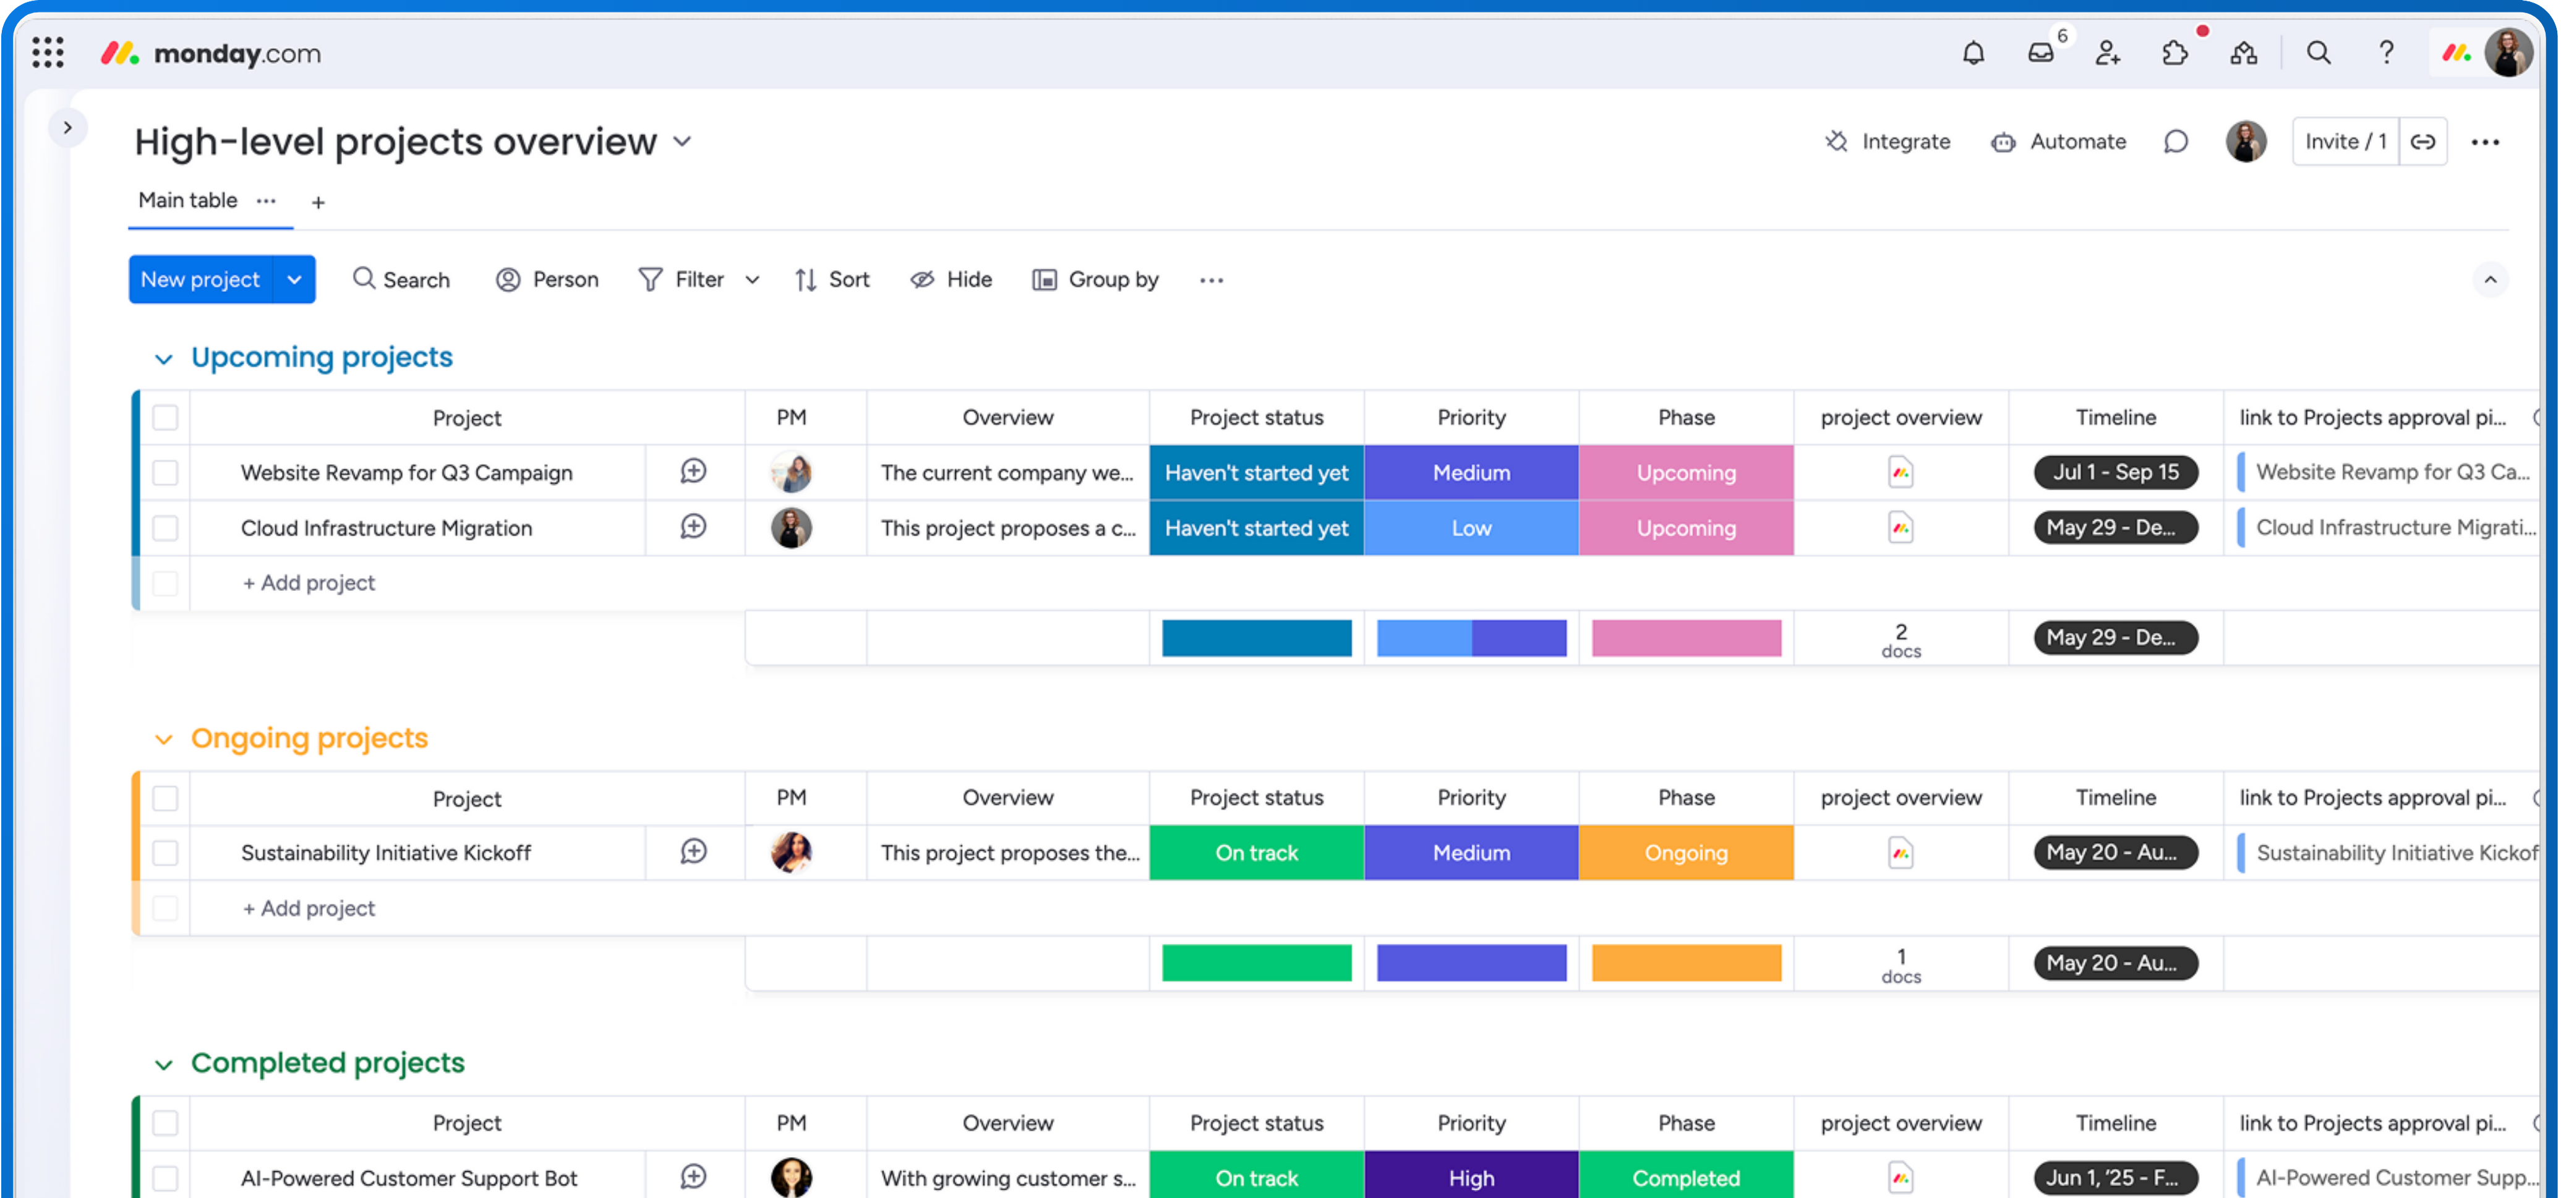This screenshot has width=2561, height=1198.
Task: Switch to Main table tab
Action: (x=187, y=201)
